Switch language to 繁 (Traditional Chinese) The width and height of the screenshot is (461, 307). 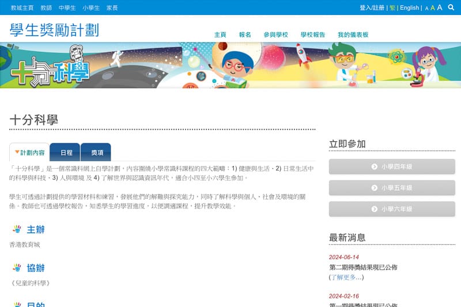392,8
